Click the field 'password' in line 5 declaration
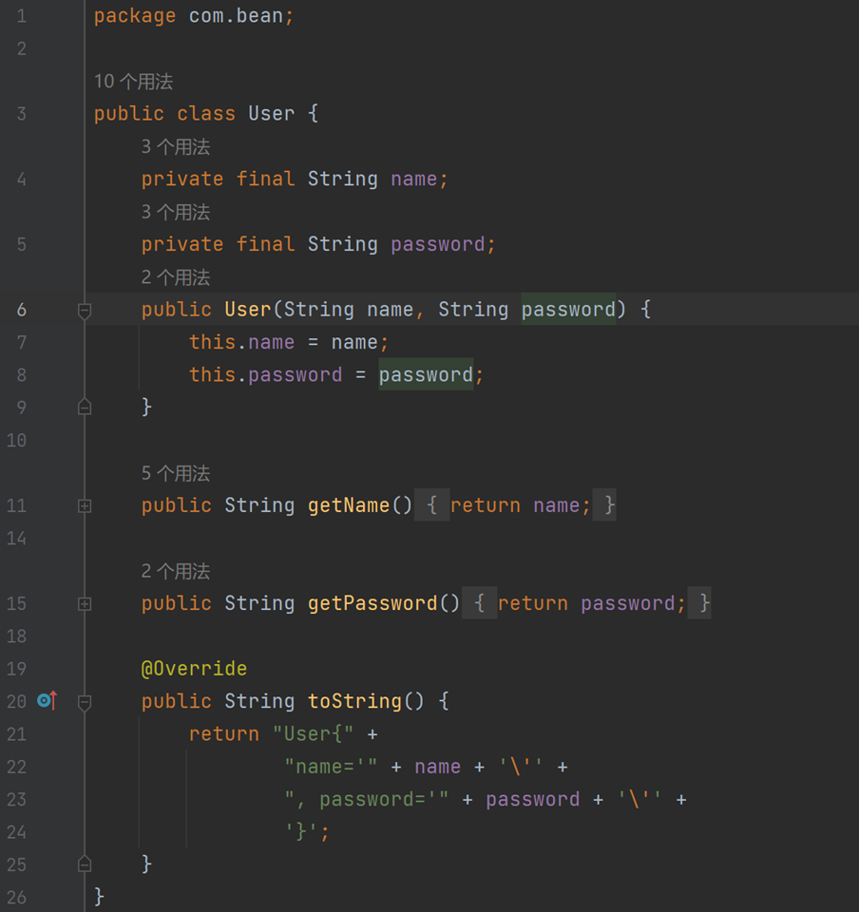This screenshot has height=912, width=859. [x=437, y=244]
